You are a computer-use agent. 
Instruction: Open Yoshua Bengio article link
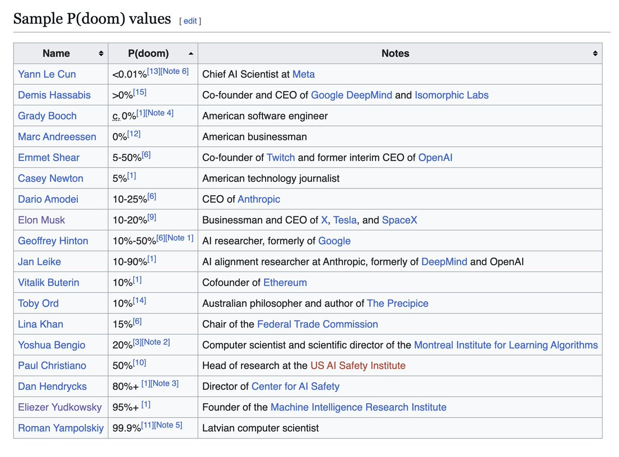pos(52,345)
